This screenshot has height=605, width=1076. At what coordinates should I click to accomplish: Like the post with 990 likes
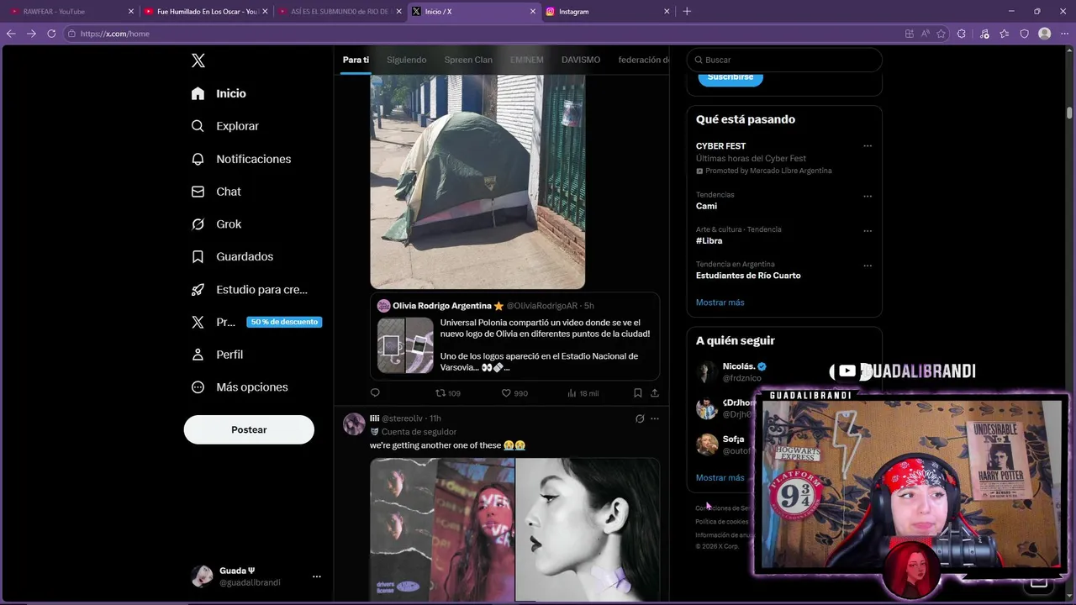pyautogui.click(x=514, y=393)
